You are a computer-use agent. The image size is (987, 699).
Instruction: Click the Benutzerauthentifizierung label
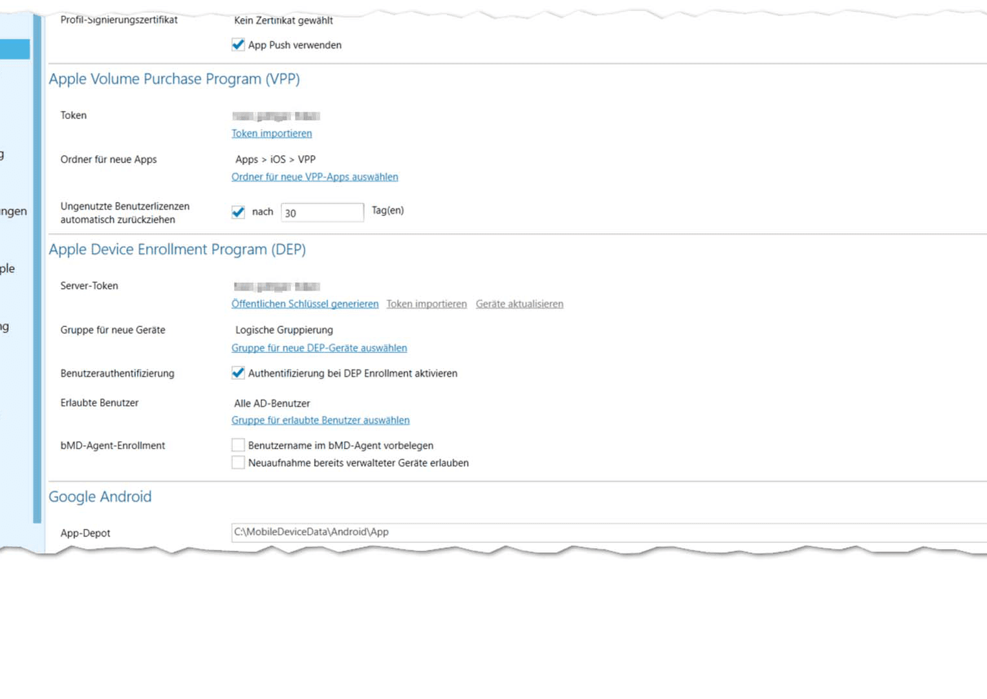[117, 373]
